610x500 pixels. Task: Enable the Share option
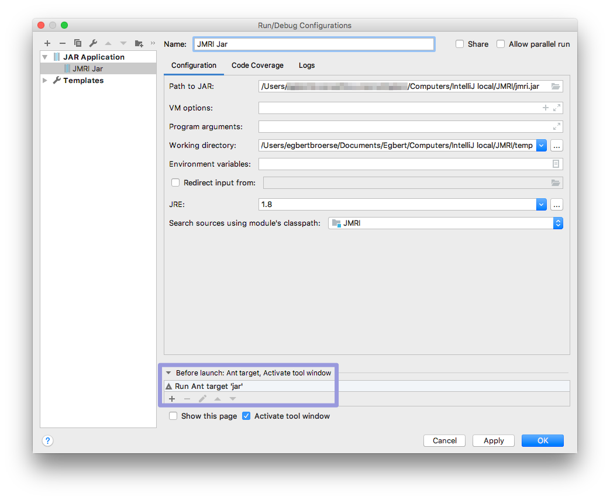[x=460, y=44]
